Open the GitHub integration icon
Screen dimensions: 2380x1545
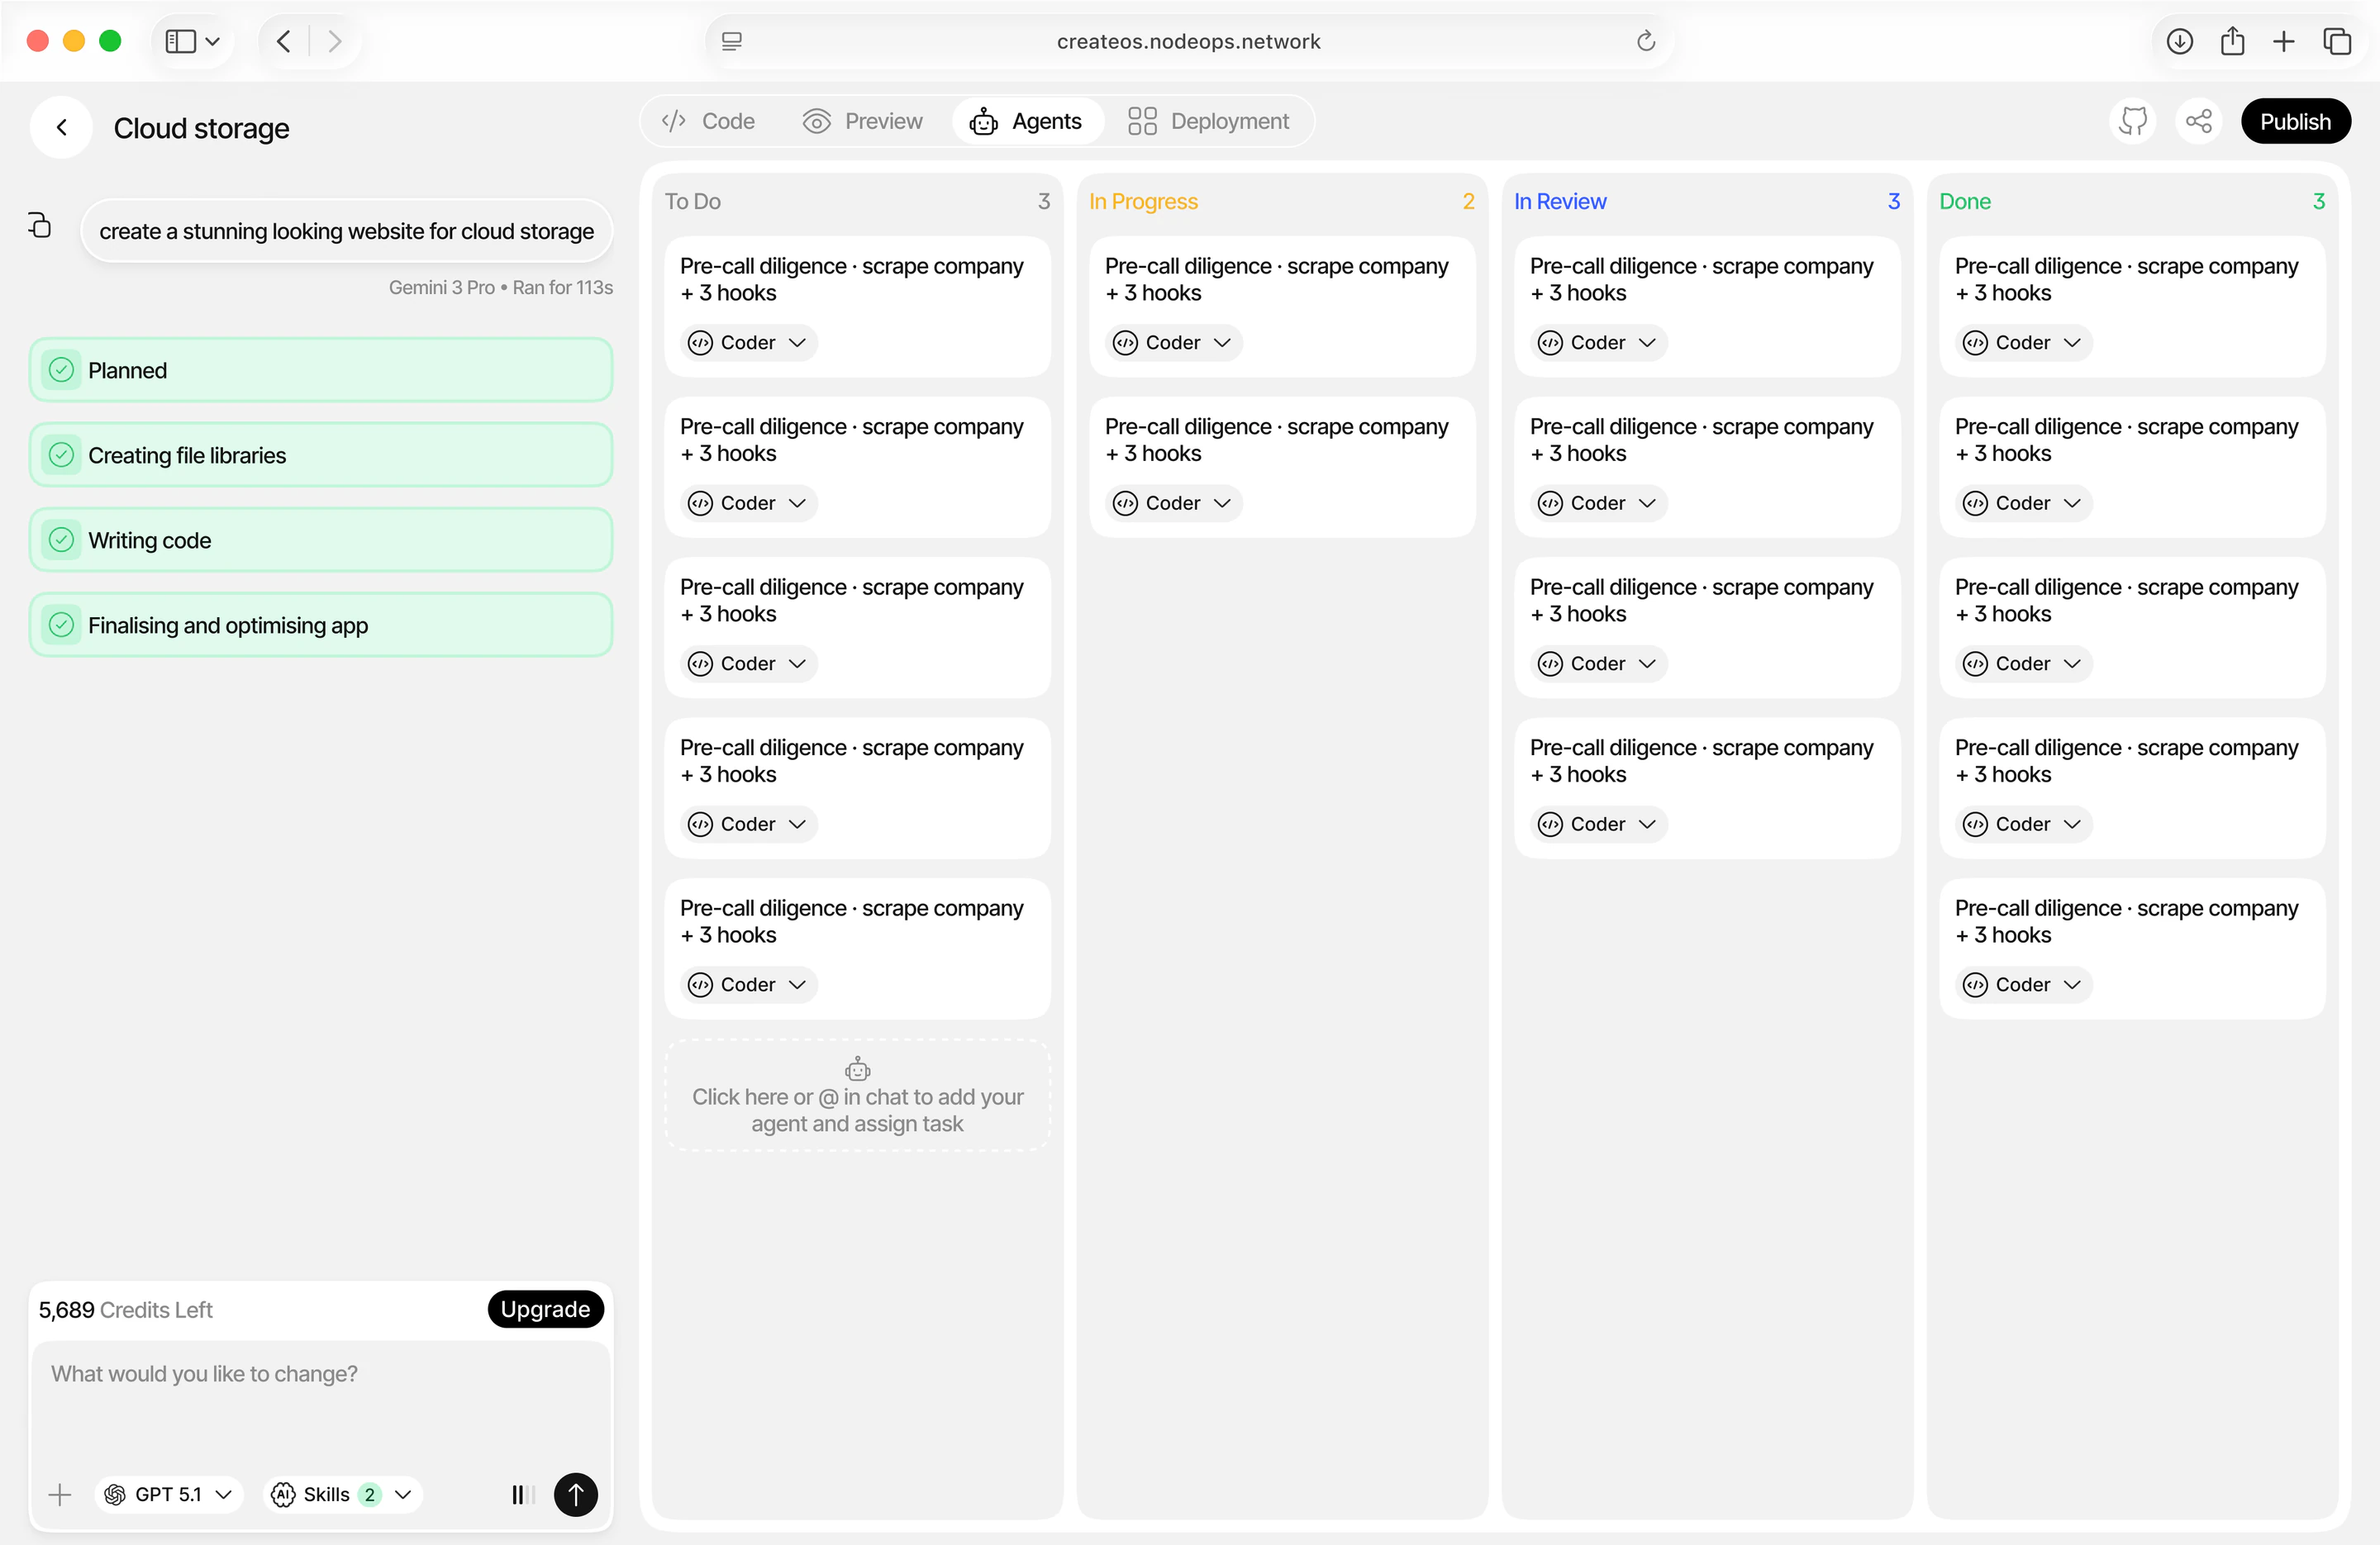point(2133,122)
